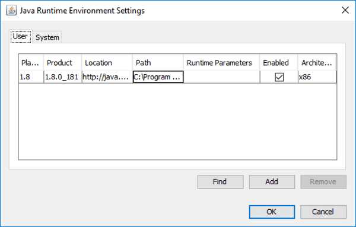Screen dimensions: 356x227
Task: Click the Find button
Action: [x=220, y=181]
